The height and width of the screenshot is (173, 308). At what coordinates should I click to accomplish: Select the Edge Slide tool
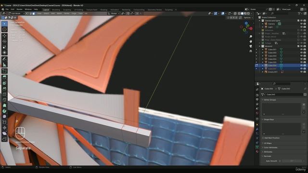tap(4, 122)
